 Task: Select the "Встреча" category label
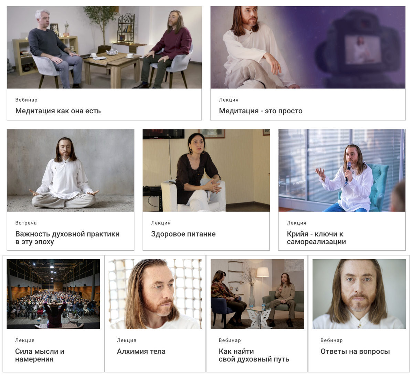click(26, 223)
